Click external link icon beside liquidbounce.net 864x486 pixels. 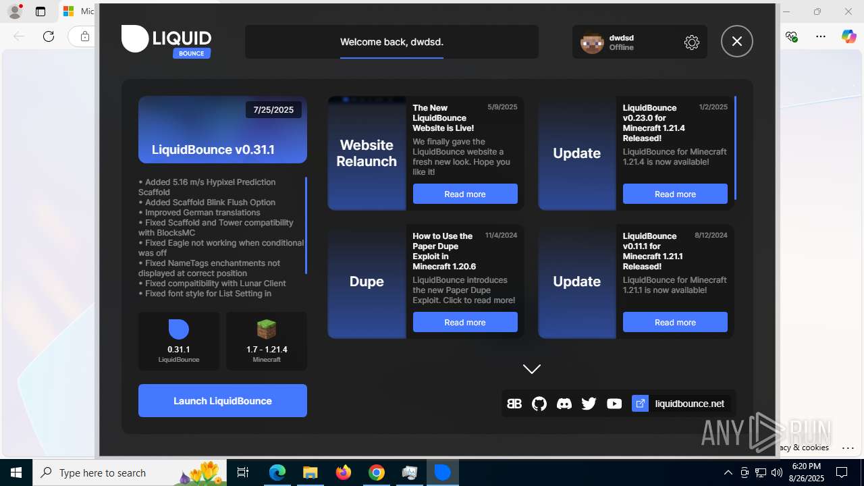click(x=640, y=404)
